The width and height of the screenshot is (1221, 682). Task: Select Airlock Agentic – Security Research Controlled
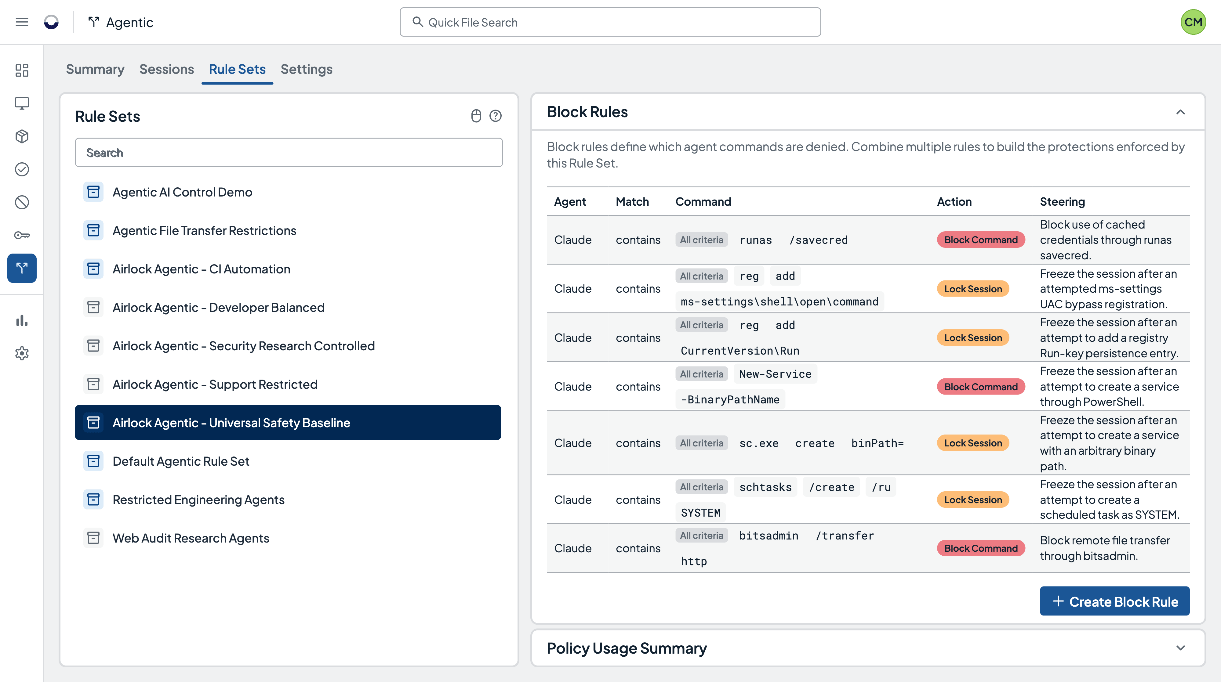[x=288, y=345]
